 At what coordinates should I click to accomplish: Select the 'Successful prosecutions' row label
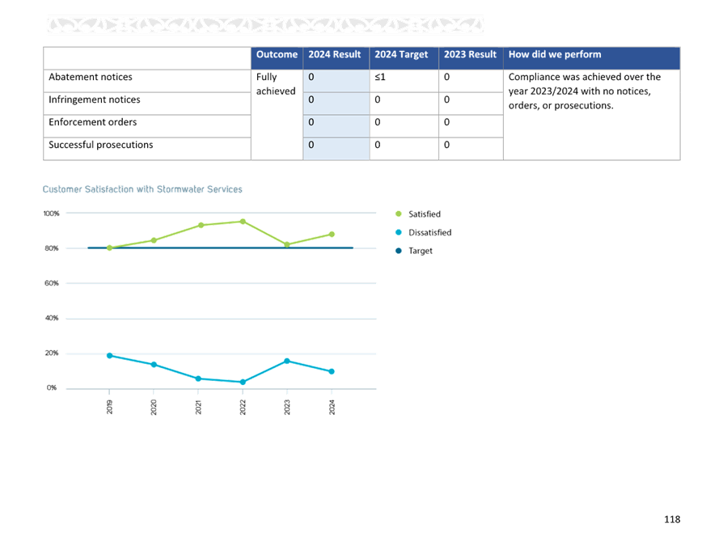click(101, 145)
